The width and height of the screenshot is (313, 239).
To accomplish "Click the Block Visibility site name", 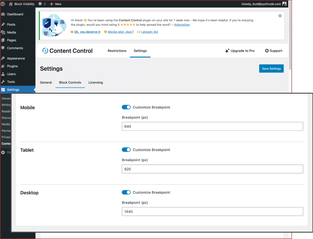I will (24, 4).
